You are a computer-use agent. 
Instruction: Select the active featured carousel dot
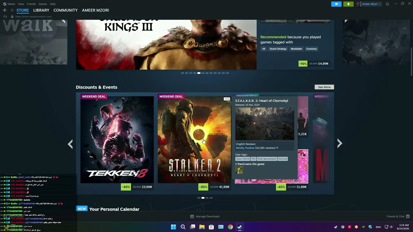199,73
